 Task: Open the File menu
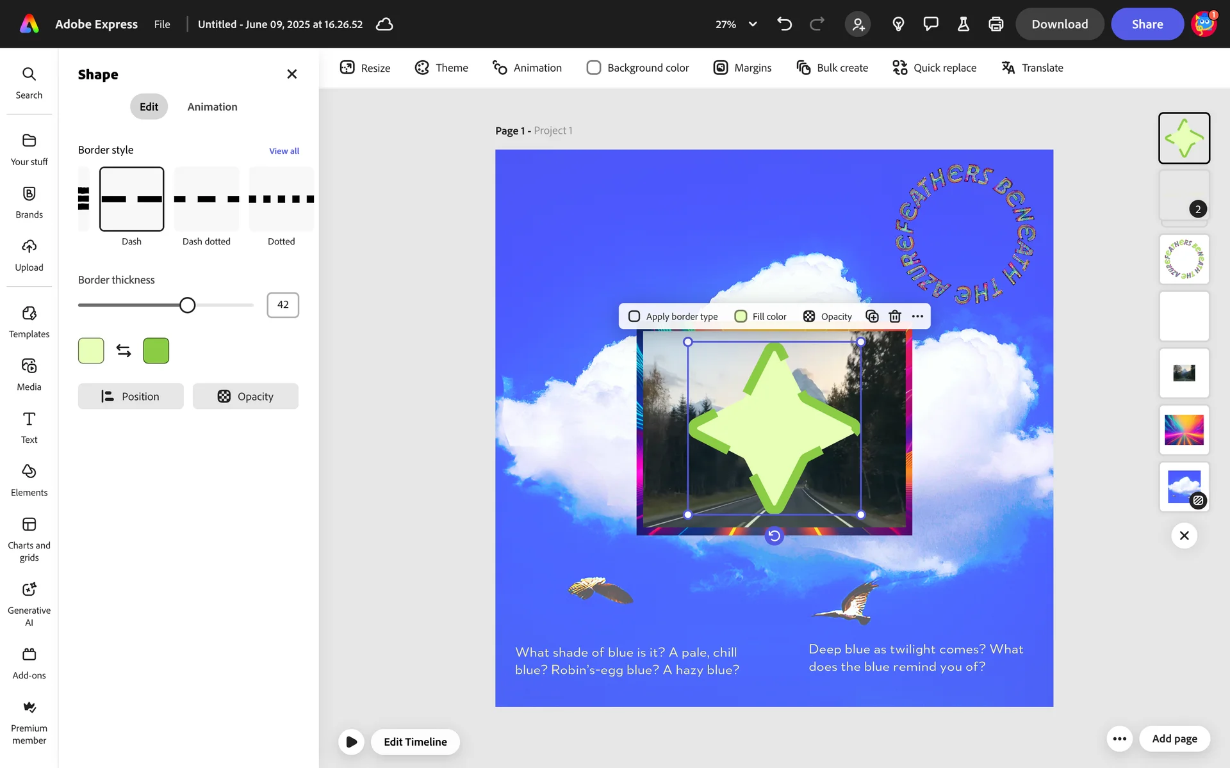click(162, 24)
